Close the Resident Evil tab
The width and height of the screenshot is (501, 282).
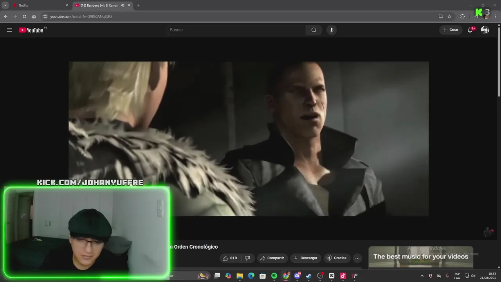[129, 5]
